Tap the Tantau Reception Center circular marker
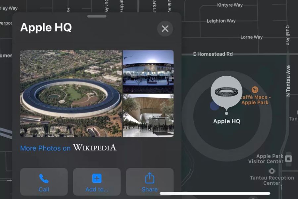The height and width of the screenshot is (199, 298). pos(272,171)
